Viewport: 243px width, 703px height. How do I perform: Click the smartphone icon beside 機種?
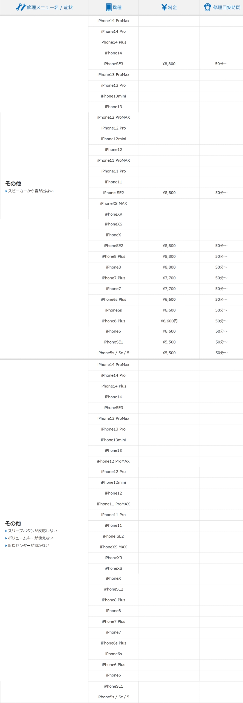pyautogui.click(x=109, y=7)
